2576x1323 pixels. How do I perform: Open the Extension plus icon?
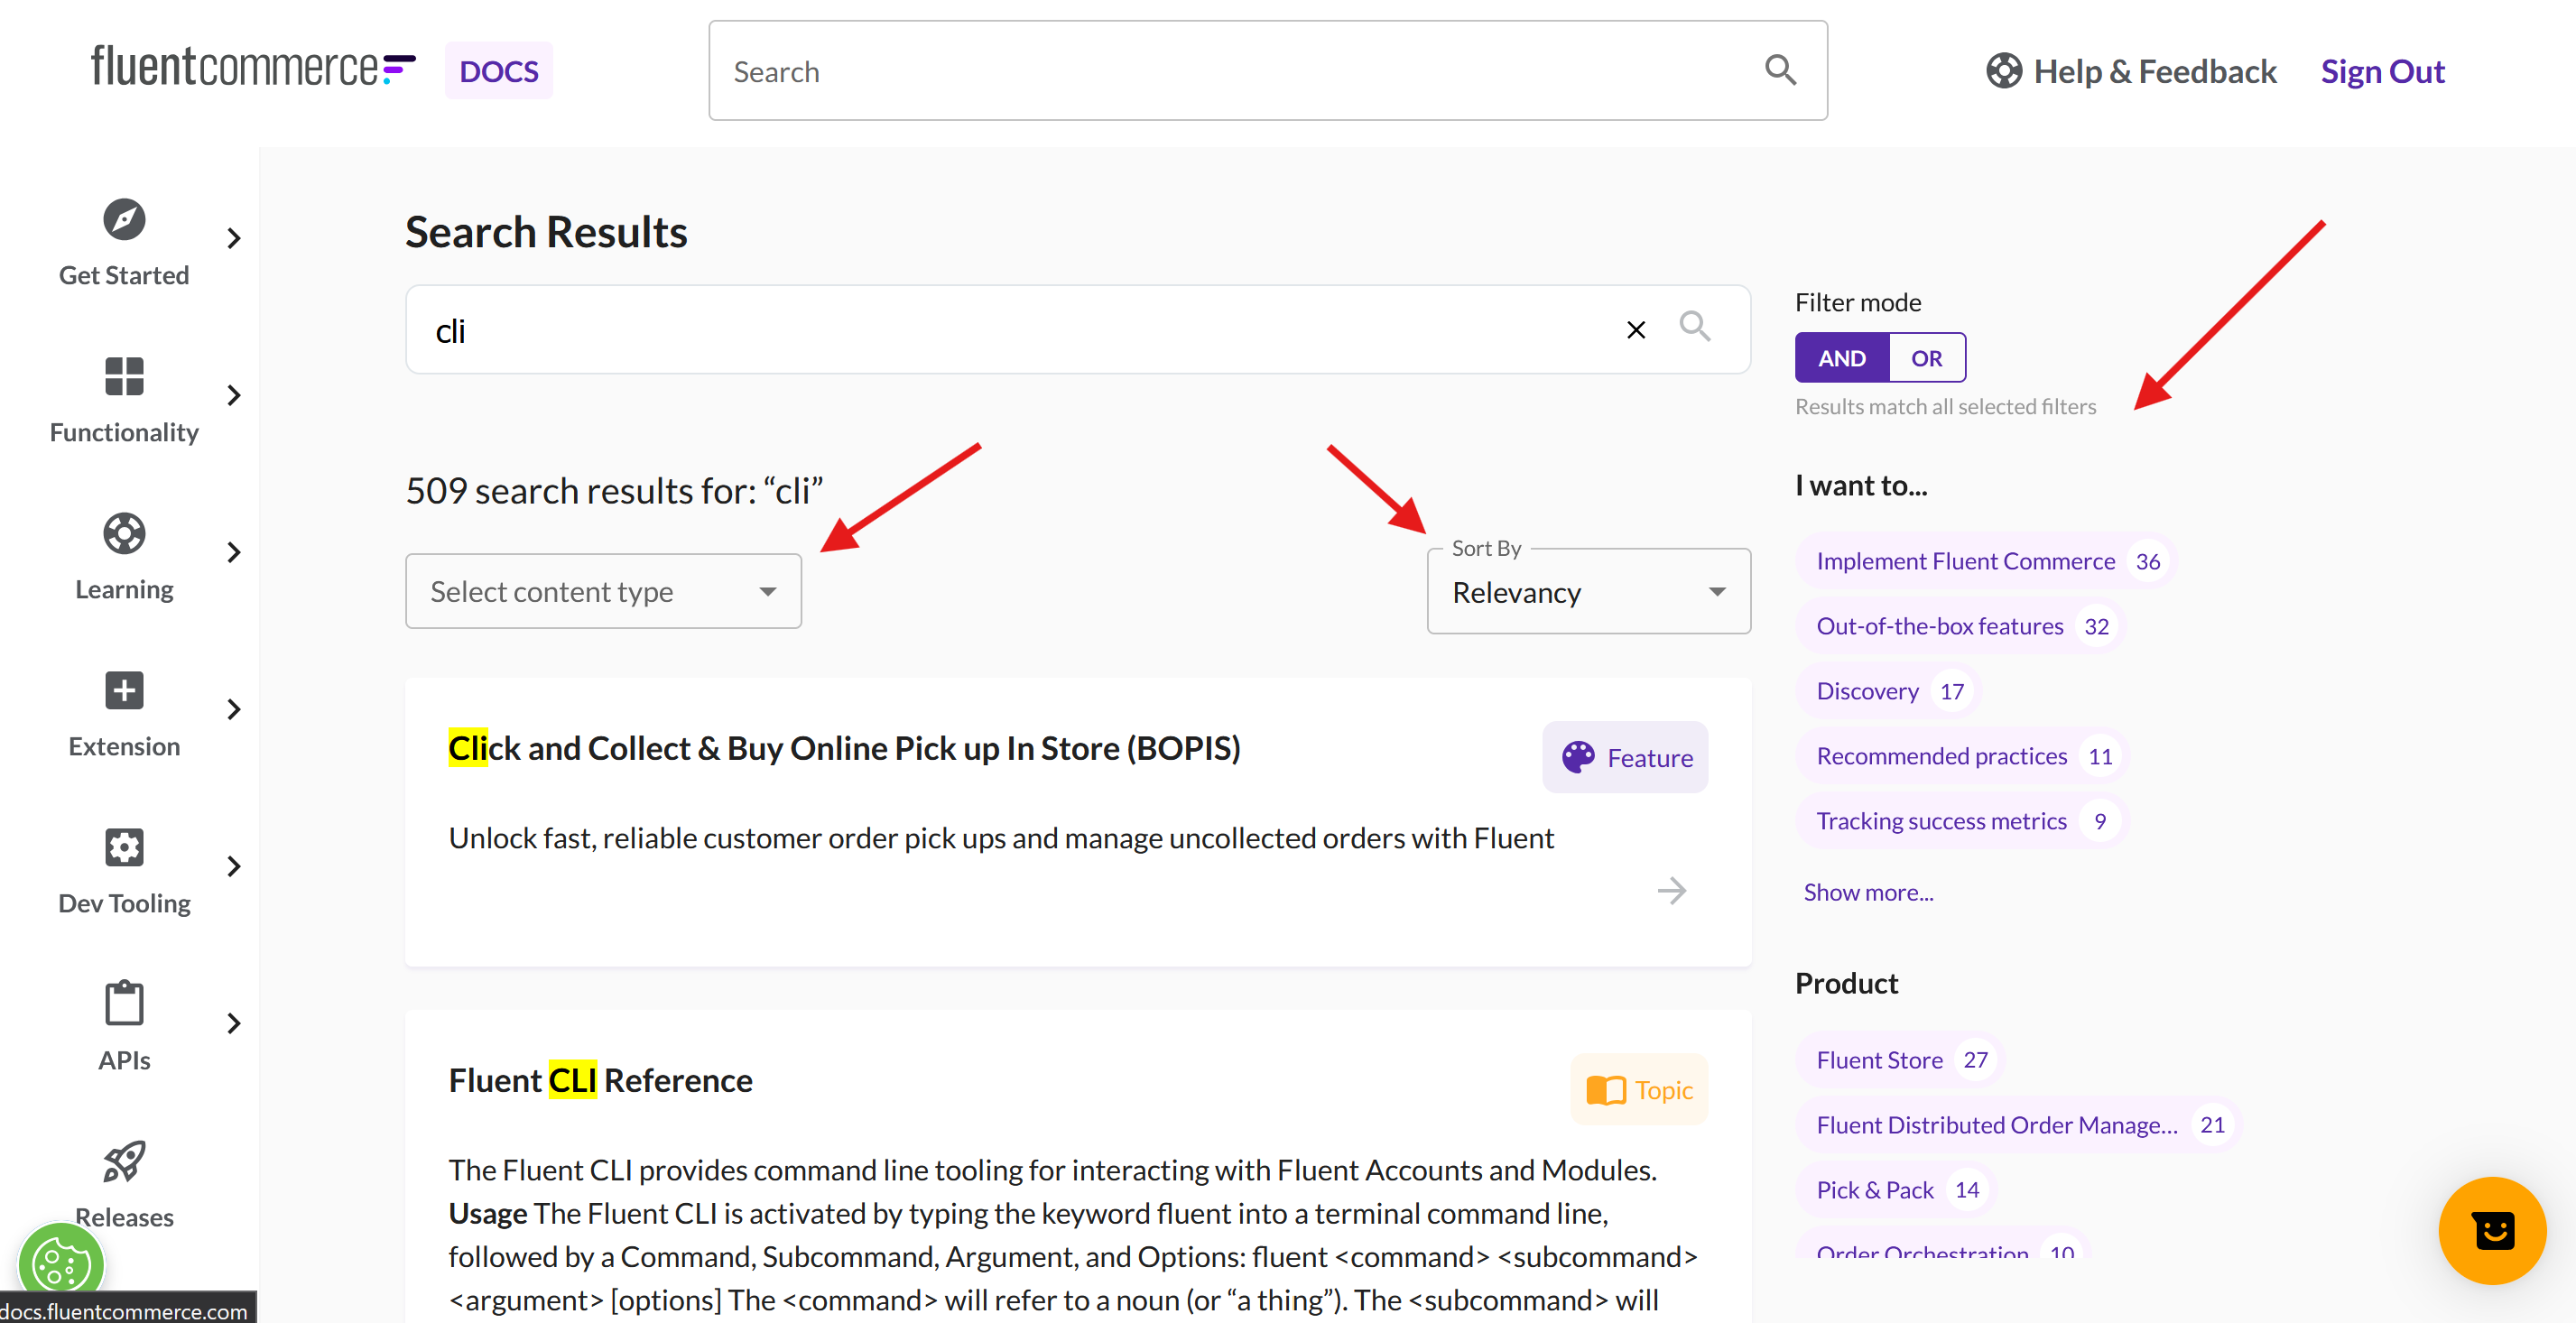coord(124,690)
